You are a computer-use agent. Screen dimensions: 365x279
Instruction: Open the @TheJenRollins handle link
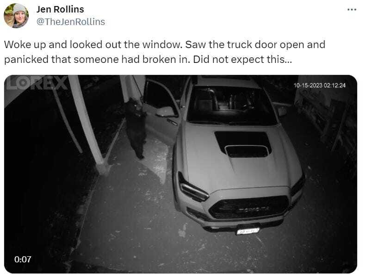(x=70, y=22)
